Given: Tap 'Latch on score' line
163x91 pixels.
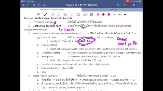Looking at the screenshot, I should [63, 87].
